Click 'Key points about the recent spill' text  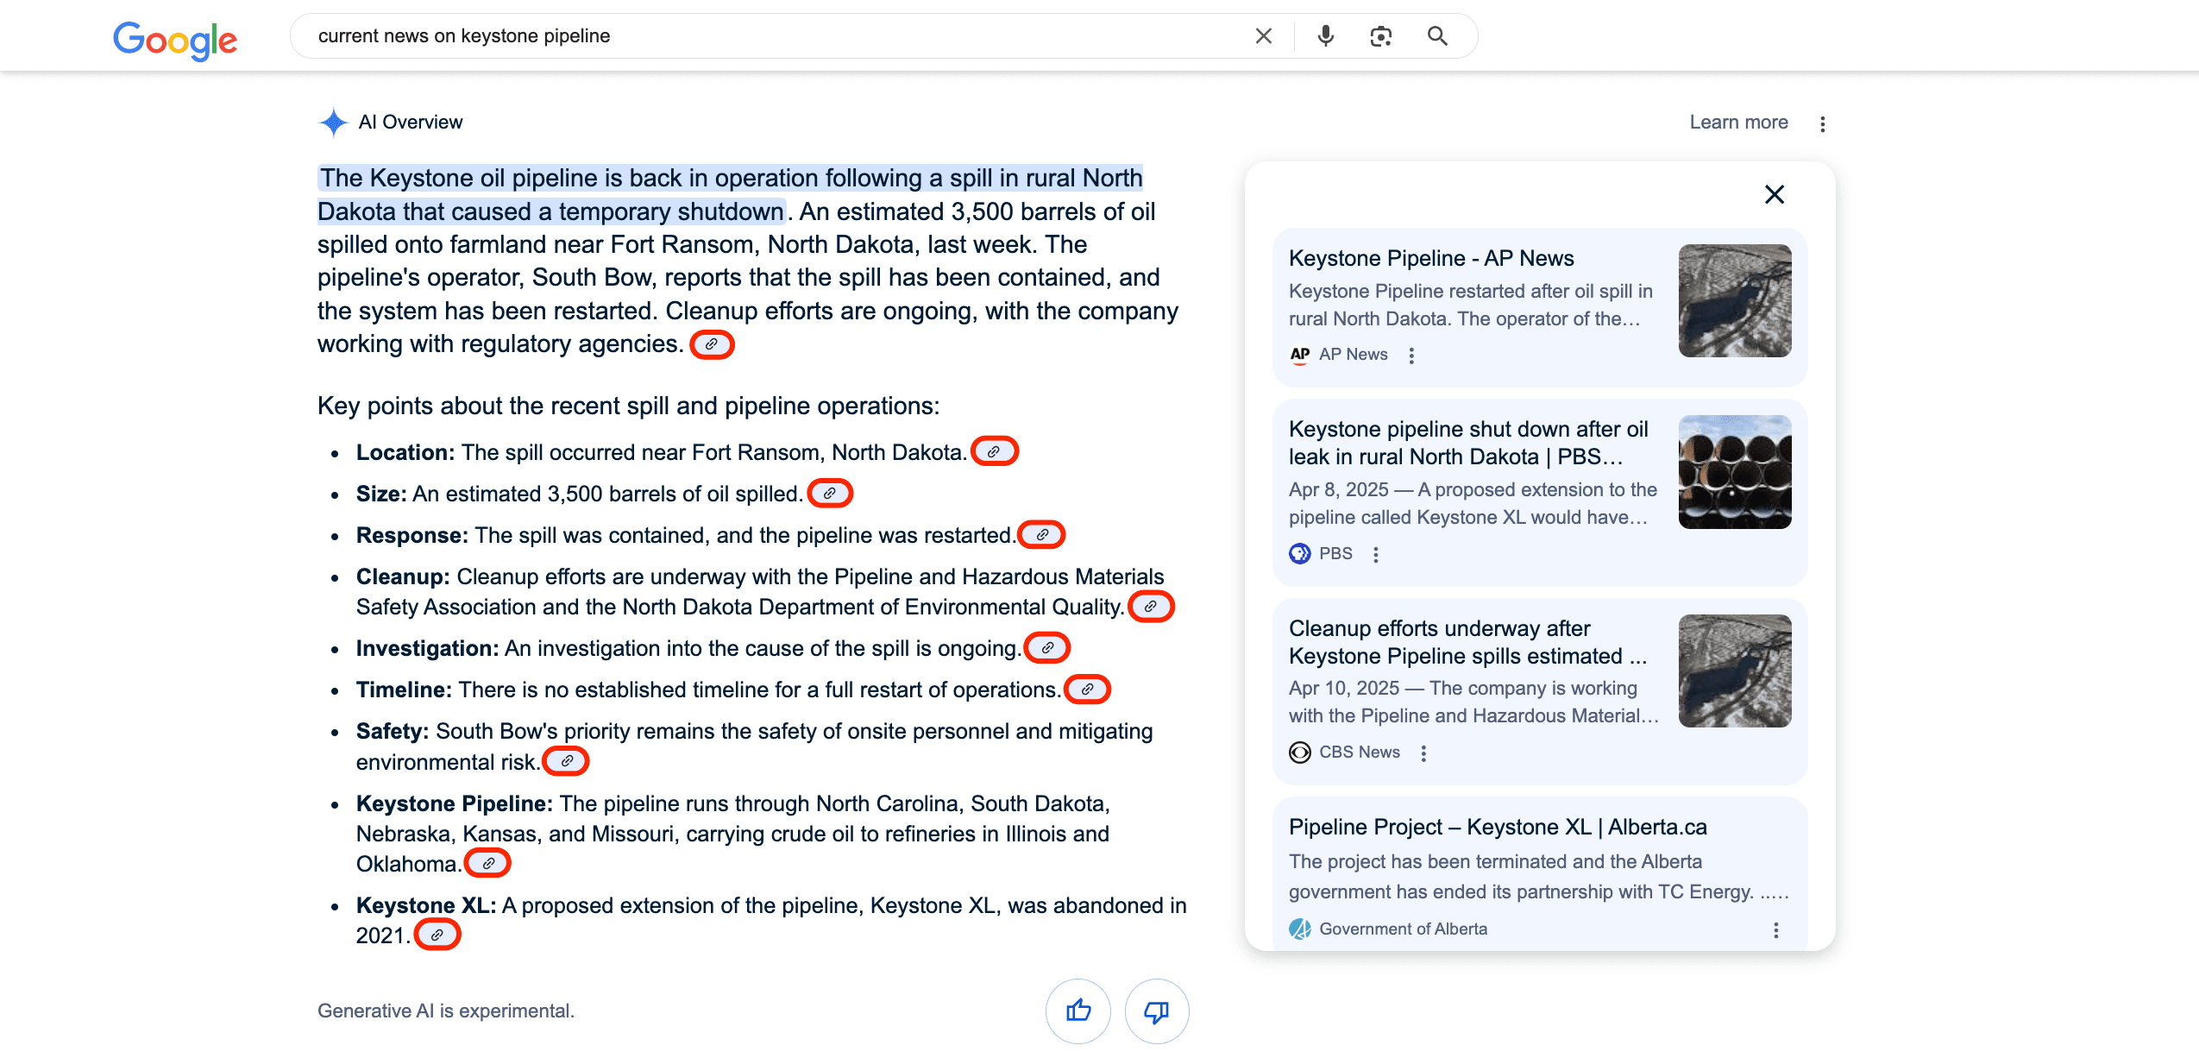628,406
